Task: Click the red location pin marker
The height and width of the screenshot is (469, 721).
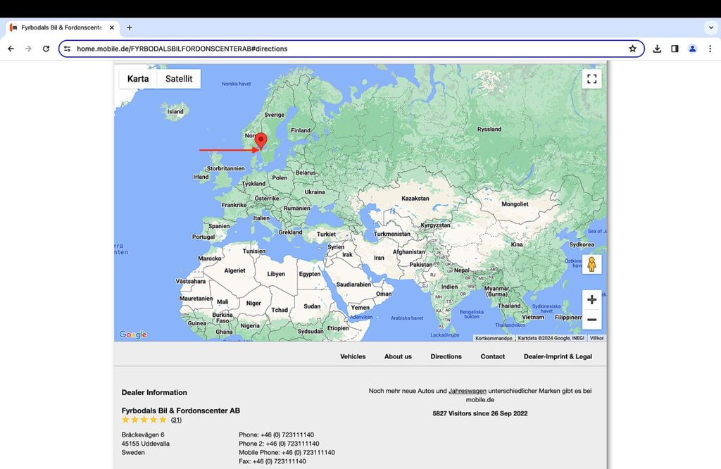Action: point(261,141)
